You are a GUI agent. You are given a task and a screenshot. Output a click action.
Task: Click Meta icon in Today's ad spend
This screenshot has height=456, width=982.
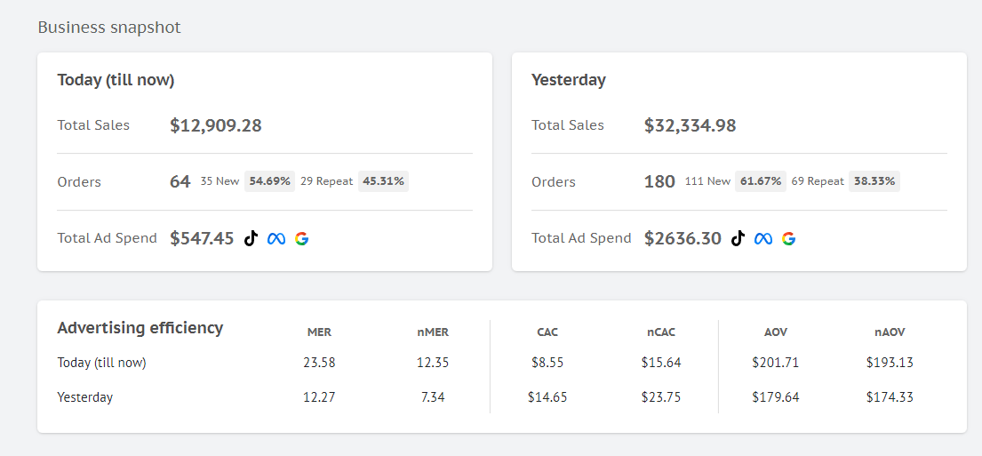(x=276, y=238)
